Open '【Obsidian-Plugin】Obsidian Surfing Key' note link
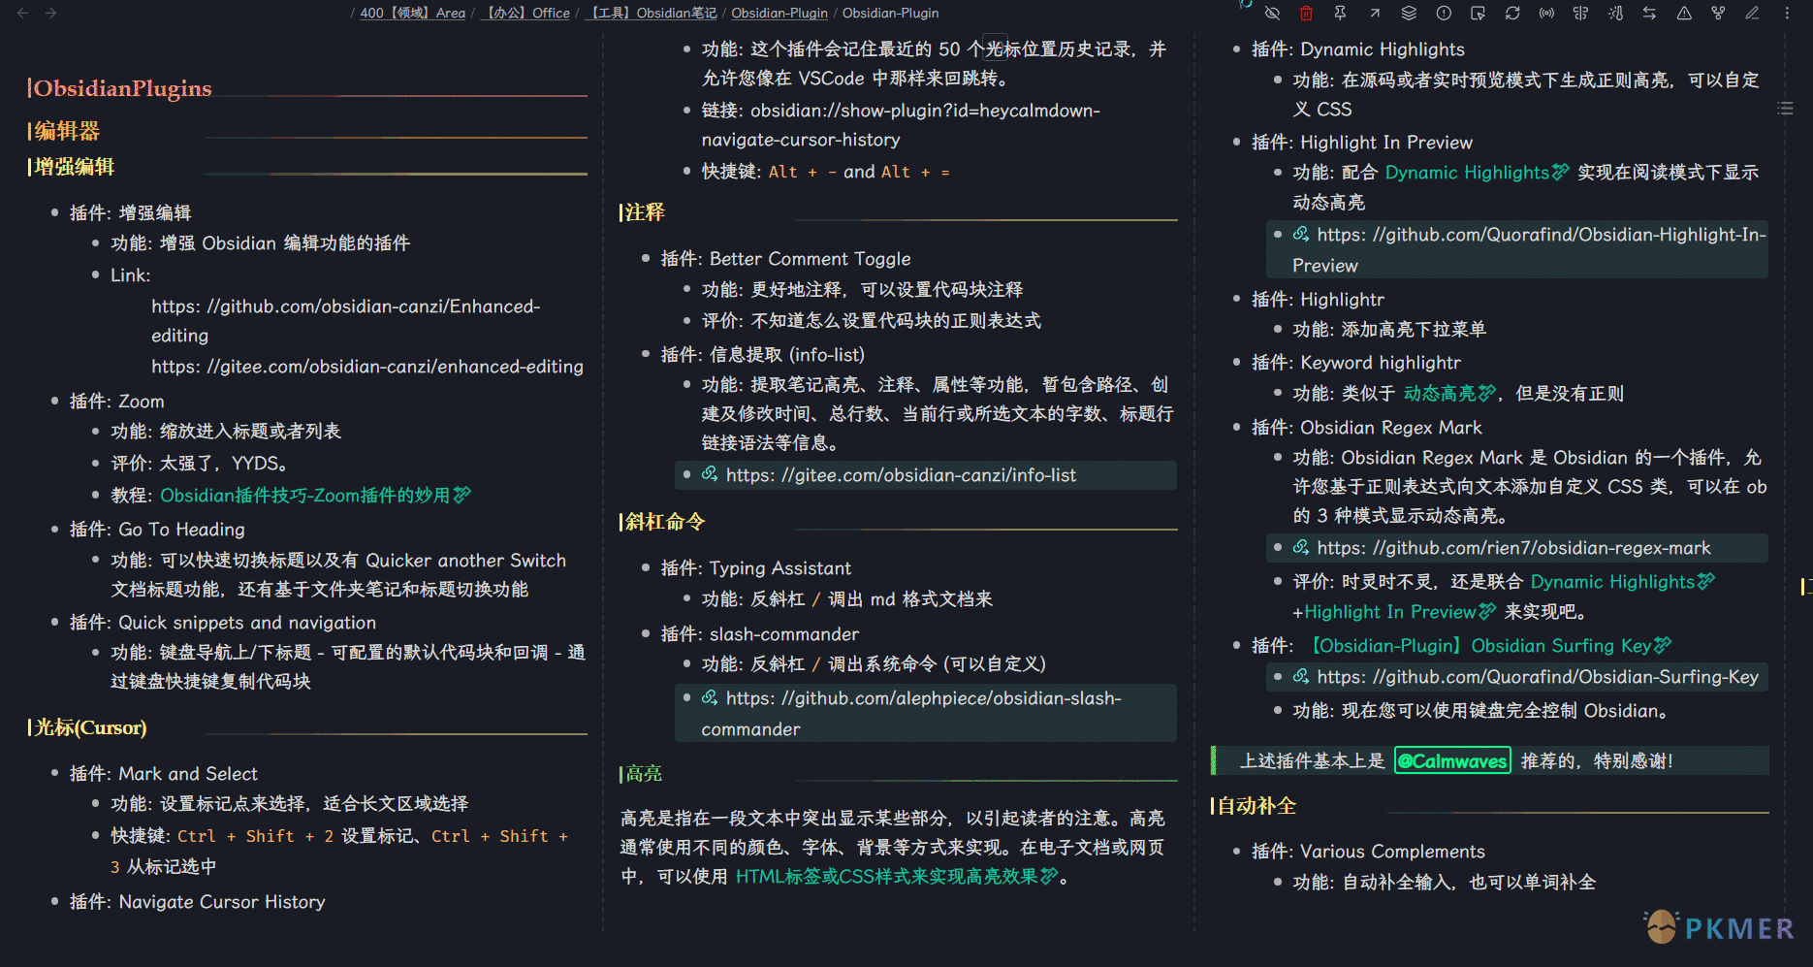 click(x=1486, y=646)
